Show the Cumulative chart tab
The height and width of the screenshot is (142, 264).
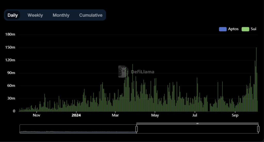(91, 15)
